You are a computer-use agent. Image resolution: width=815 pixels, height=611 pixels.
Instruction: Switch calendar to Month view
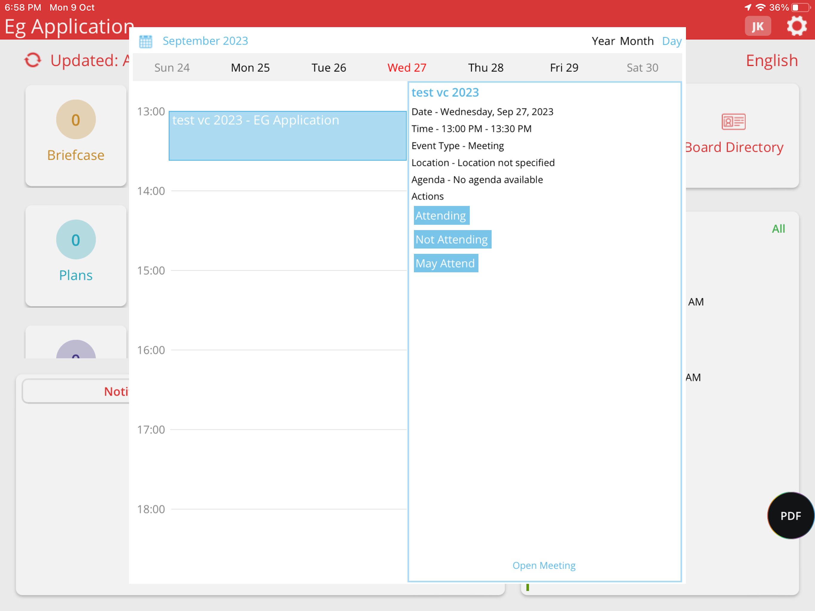tap(636, 41)
